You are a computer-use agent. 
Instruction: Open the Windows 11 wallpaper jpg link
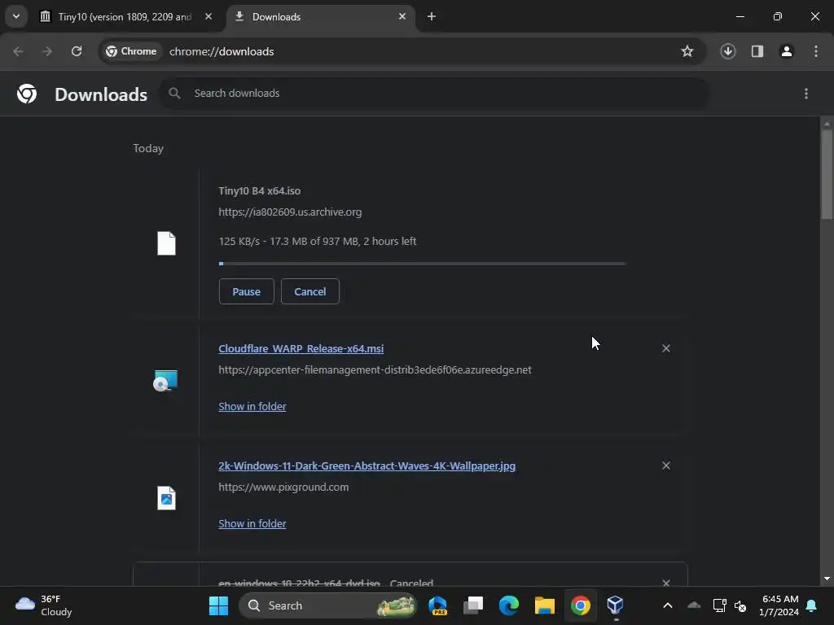367,466
